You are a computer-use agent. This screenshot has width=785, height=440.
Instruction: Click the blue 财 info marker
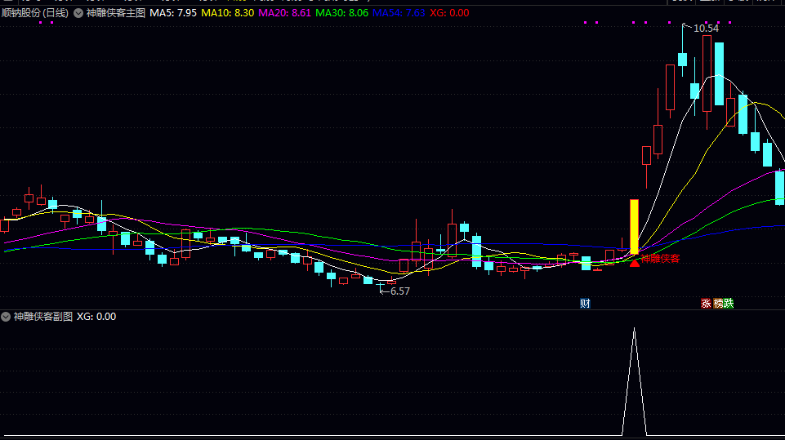tap(585, 303)
